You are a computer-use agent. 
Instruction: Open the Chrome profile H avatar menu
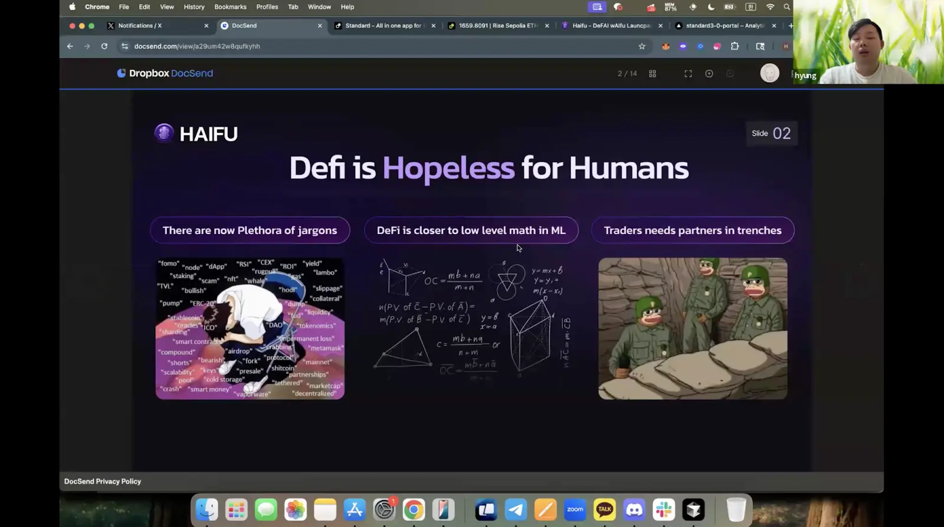tap(785, 46)
